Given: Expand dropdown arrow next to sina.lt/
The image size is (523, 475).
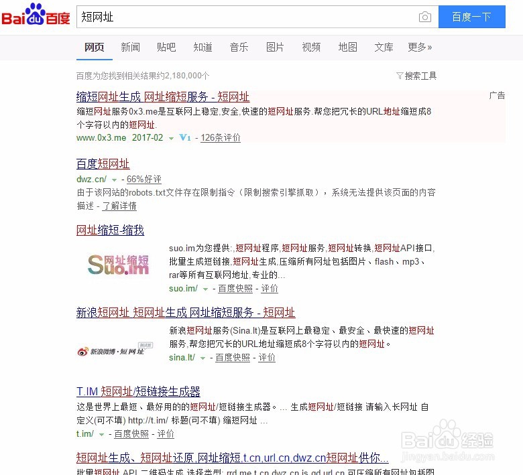Looking at the screenshot, I should pos(202,358).
